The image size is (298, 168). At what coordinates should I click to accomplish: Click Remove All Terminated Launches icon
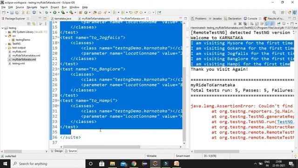click(x=245, y=24)
